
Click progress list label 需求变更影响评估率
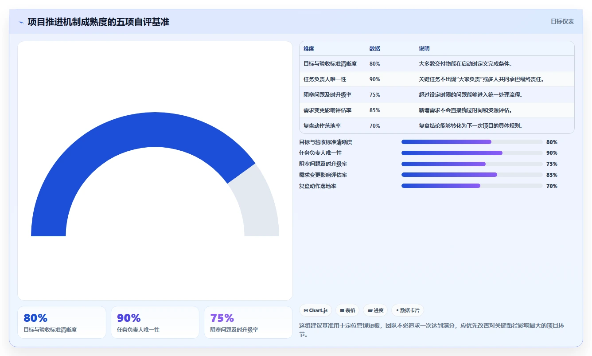323,175
